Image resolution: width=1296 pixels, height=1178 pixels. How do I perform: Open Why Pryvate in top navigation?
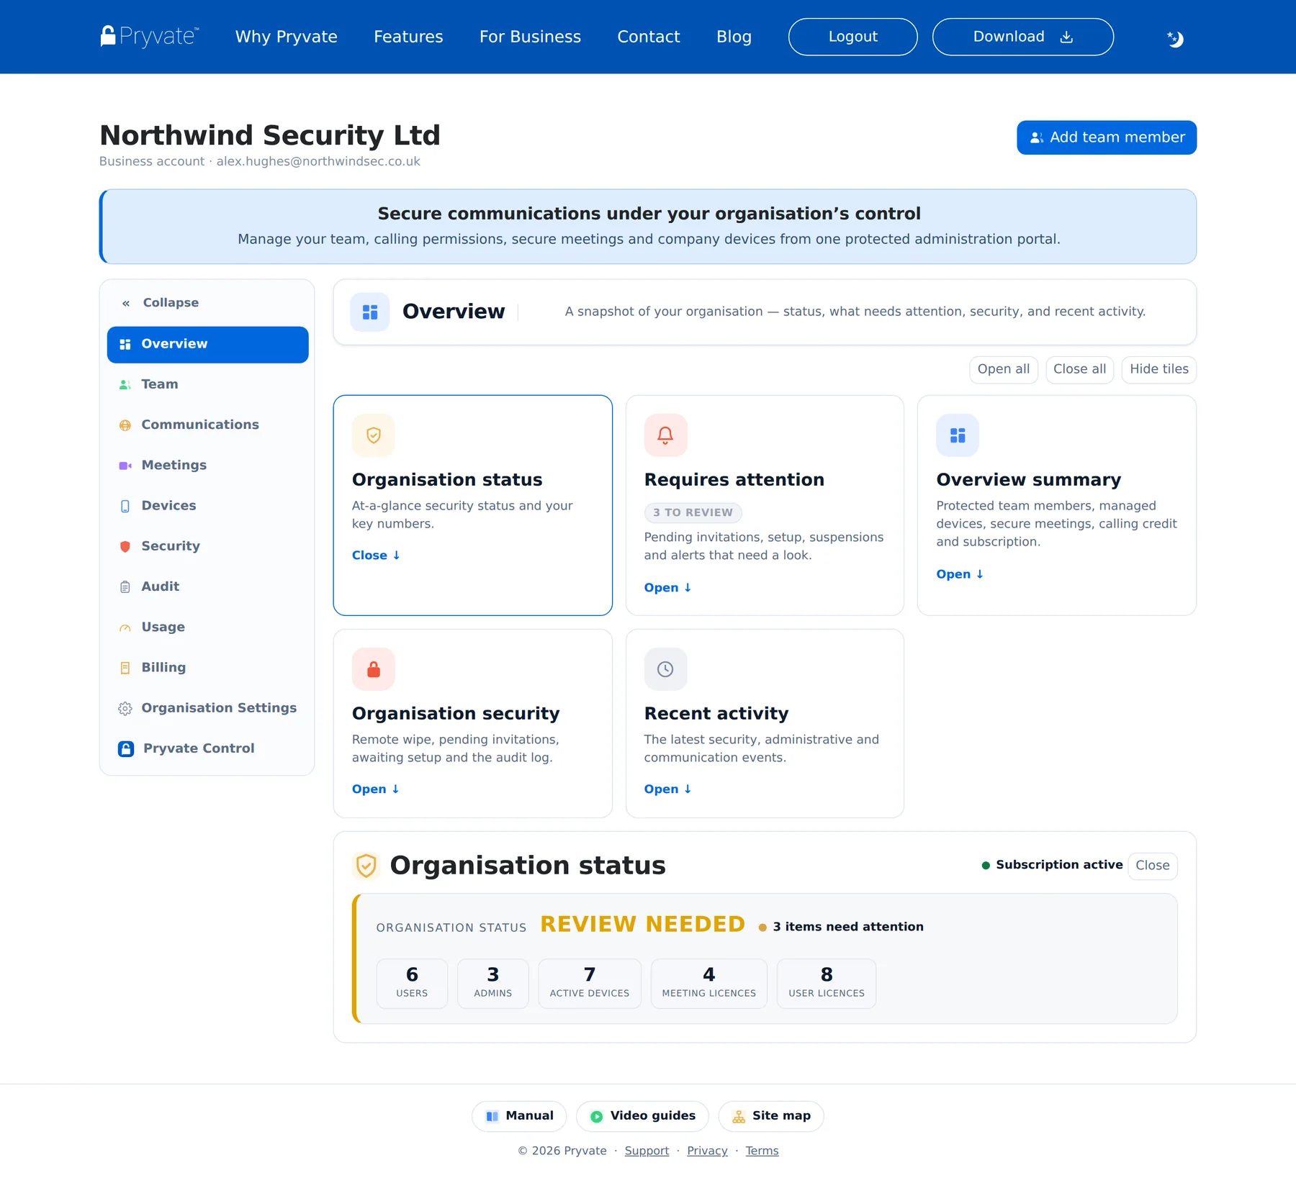click(x=287, y=37)
